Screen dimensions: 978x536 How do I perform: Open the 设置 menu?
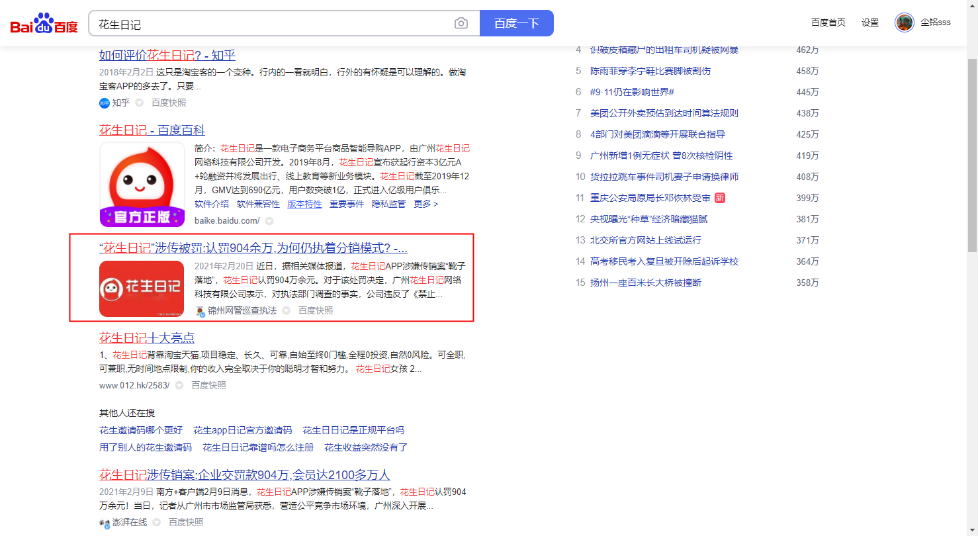tap(870, 22)
